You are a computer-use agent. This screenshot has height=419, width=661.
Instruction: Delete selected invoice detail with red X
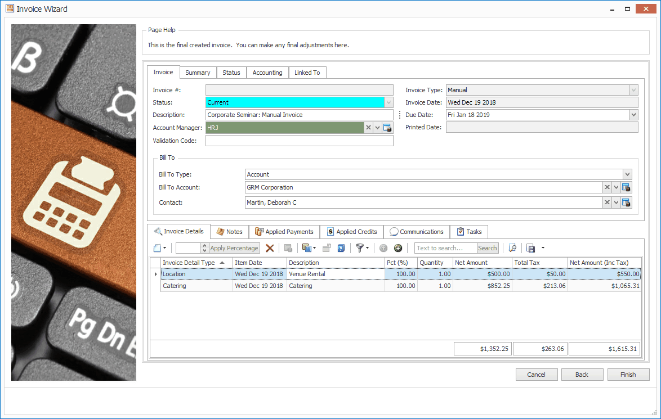[x=270, y=248]
